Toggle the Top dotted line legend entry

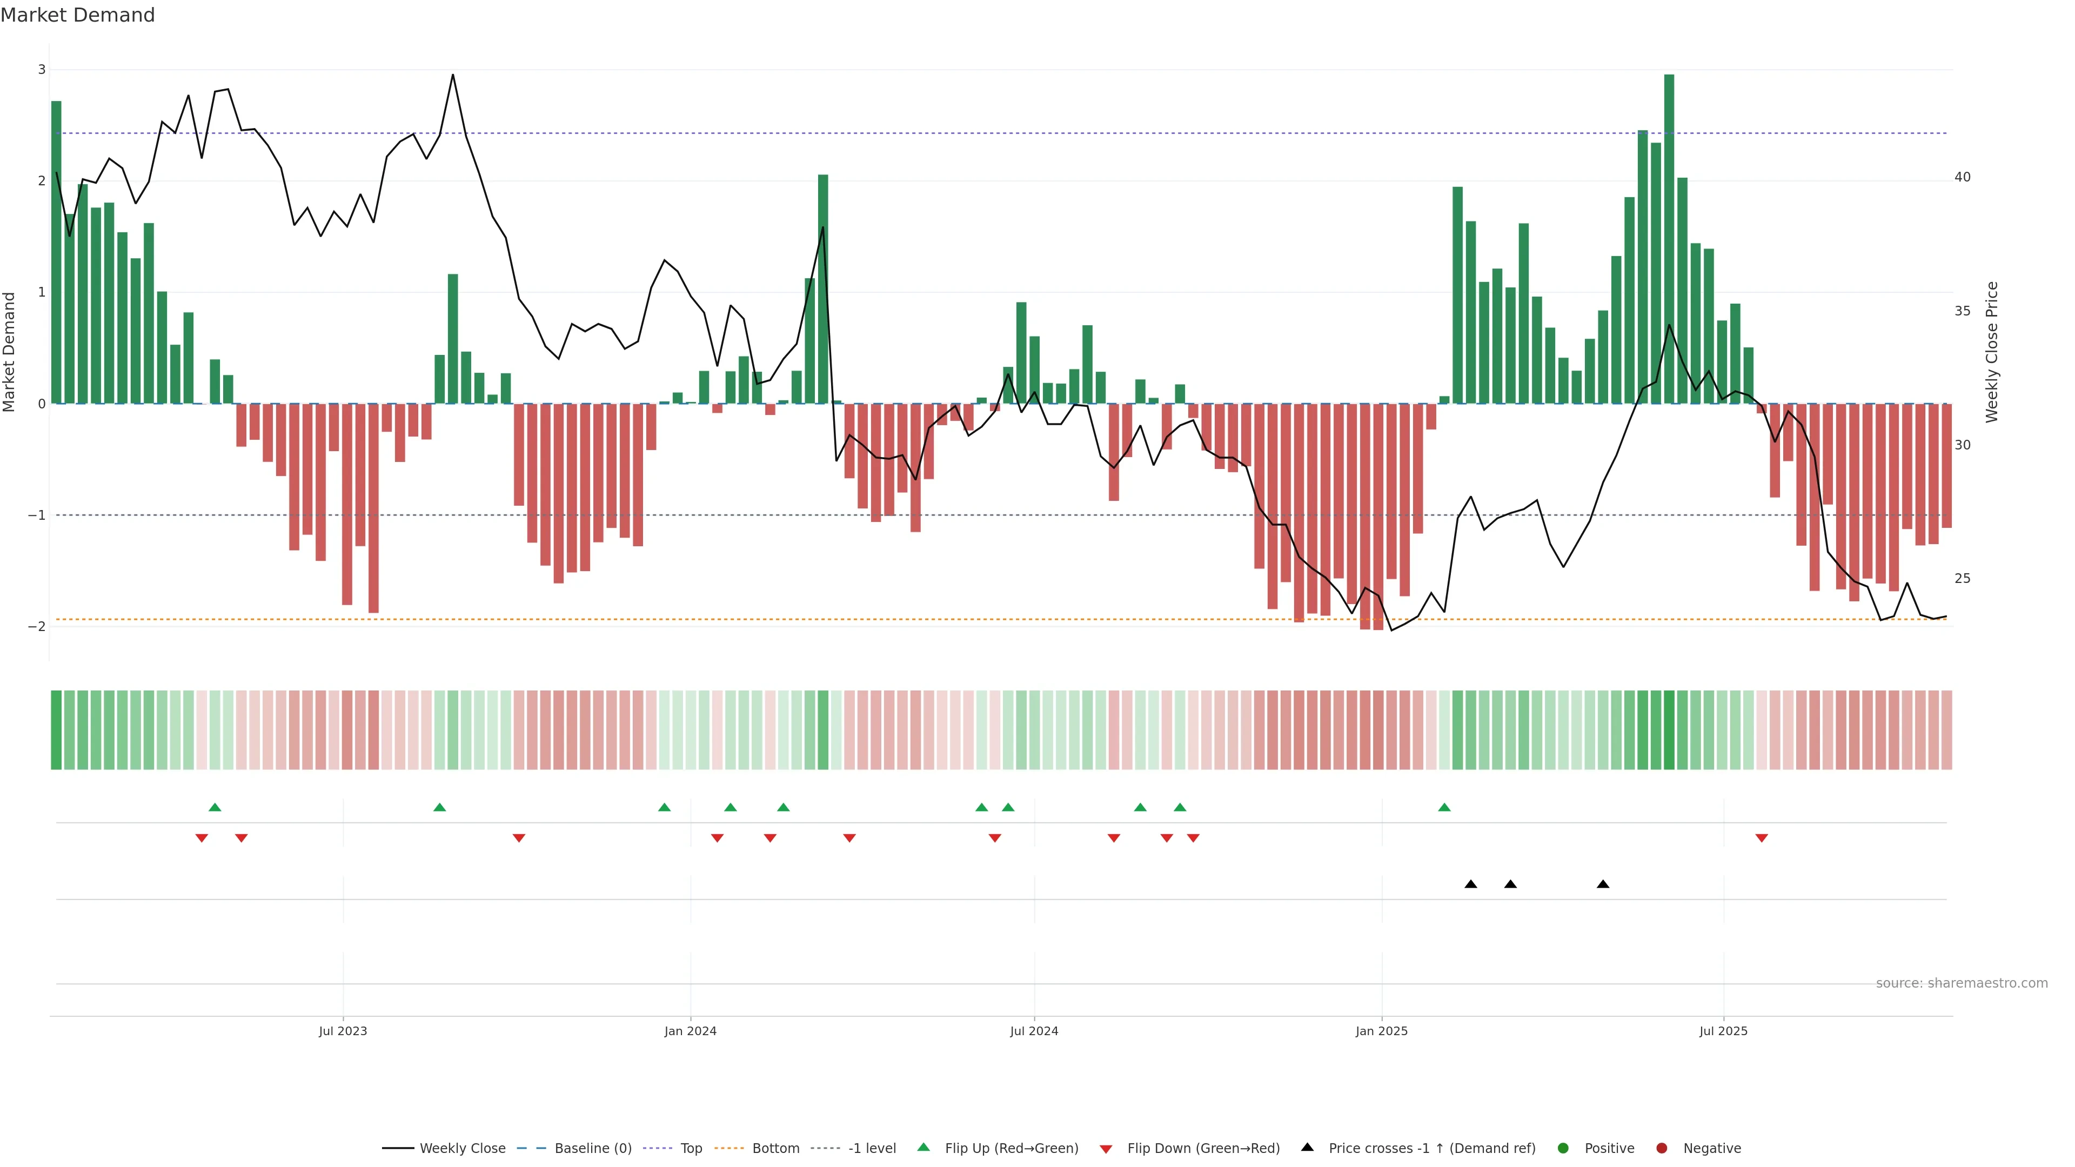(x=691, y=1148)
